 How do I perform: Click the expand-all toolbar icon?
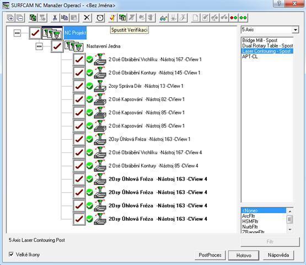click(10, 18)
